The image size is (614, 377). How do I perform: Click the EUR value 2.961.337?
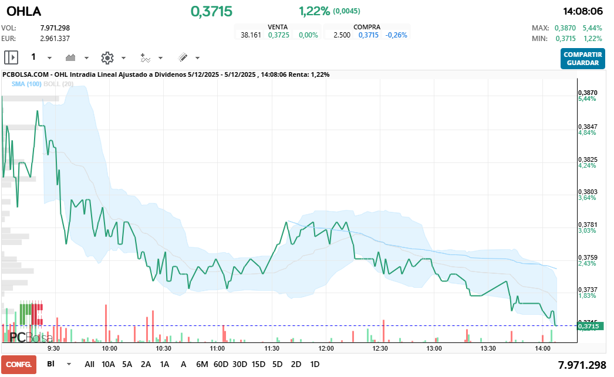(55, 38)
